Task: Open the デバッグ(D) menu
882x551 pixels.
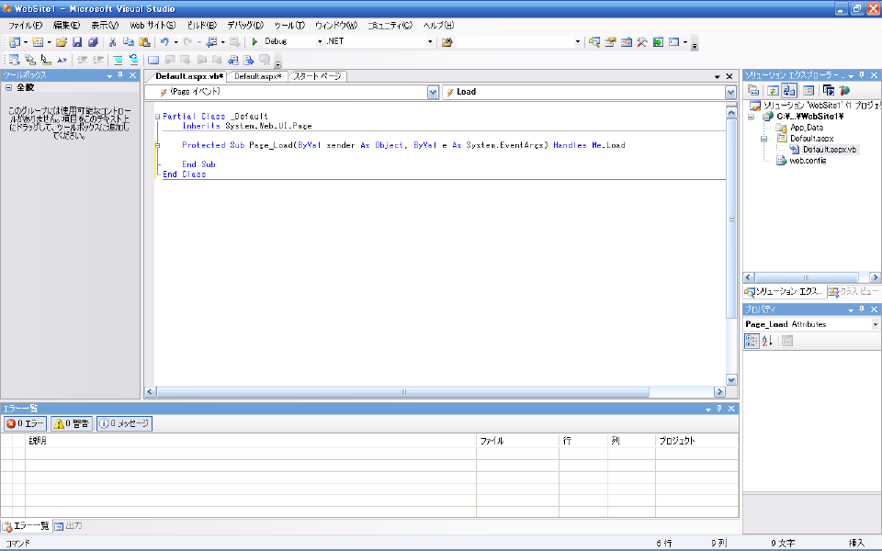Action: pyautogui.click(x=245, y=26)
